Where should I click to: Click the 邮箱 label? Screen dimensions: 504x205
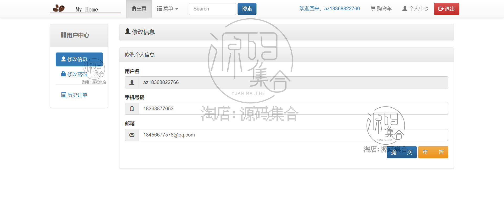click(130, 124)
